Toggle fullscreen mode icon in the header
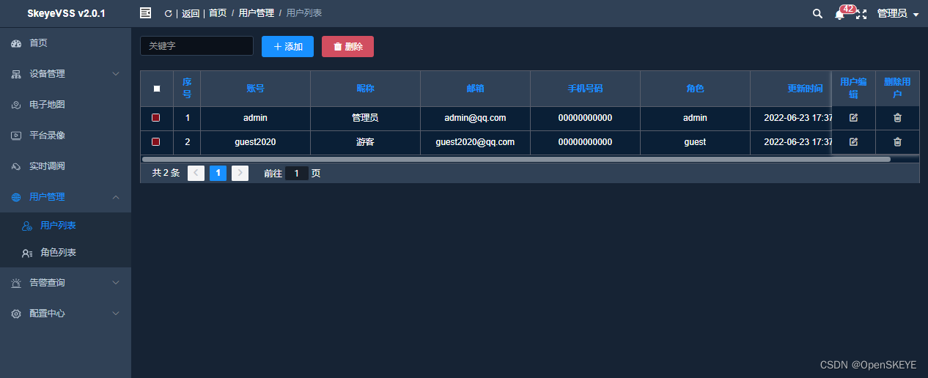 (x=861, y=14)
